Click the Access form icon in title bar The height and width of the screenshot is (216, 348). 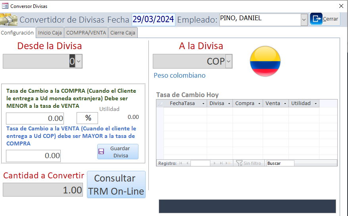[x=5, y=6]
